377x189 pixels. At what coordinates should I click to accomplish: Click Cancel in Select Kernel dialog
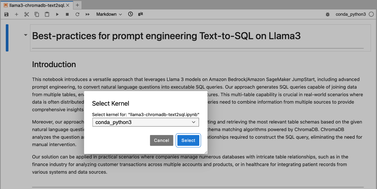pos(161,141)
